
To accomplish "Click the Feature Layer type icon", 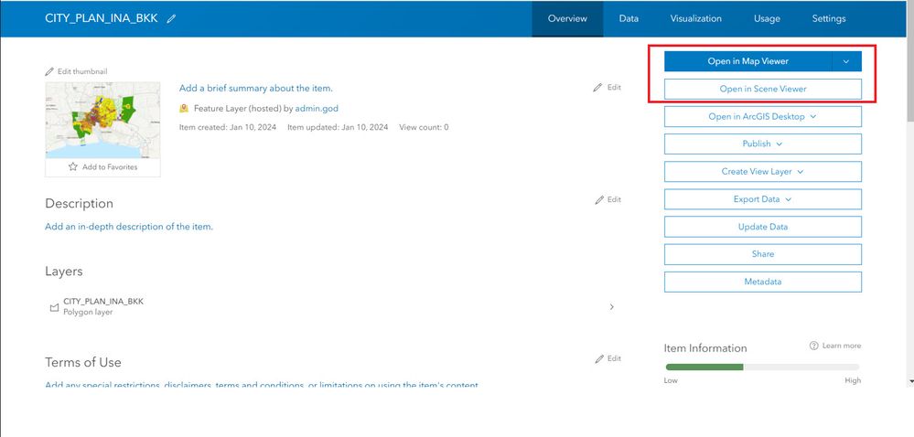I will 184,109.
